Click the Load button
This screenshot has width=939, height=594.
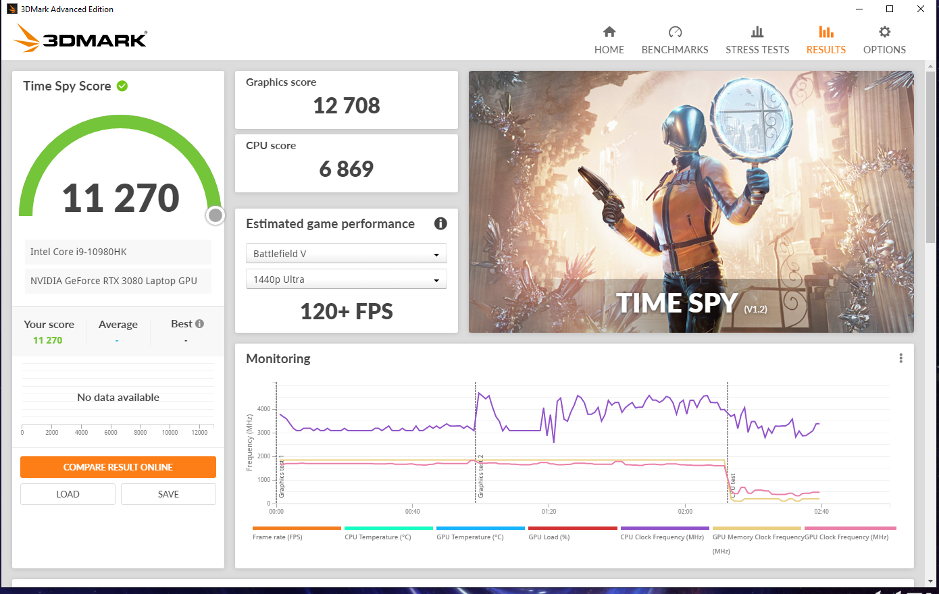[68, 494]
